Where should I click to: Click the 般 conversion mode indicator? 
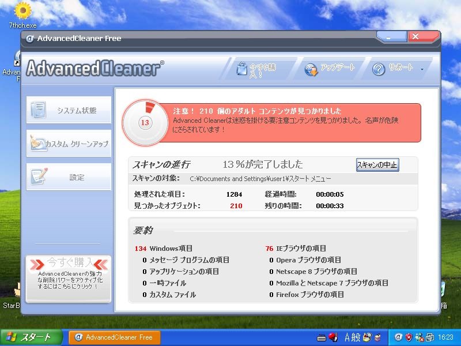point(356,337)
